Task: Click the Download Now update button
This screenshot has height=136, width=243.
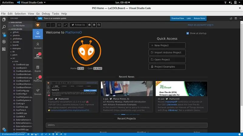Action: pos(178,18)
